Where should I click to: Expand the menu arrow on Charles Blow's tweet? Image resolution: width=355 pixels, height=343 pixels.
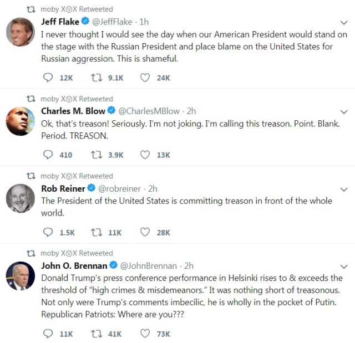pyautogui.click(x=343, y=112)
